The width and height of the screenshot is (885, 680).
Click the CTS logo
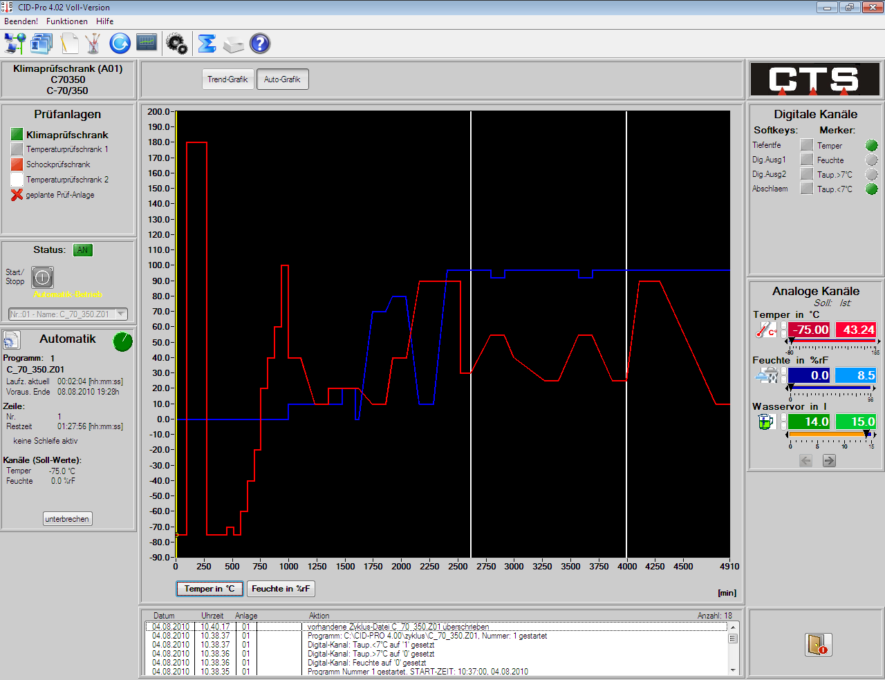[815, 79]
